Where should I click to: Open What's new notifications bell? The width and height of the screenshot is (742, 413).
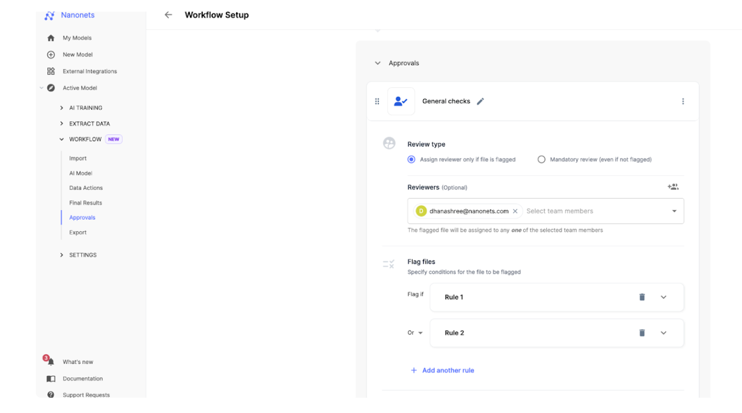coord(51,362)
